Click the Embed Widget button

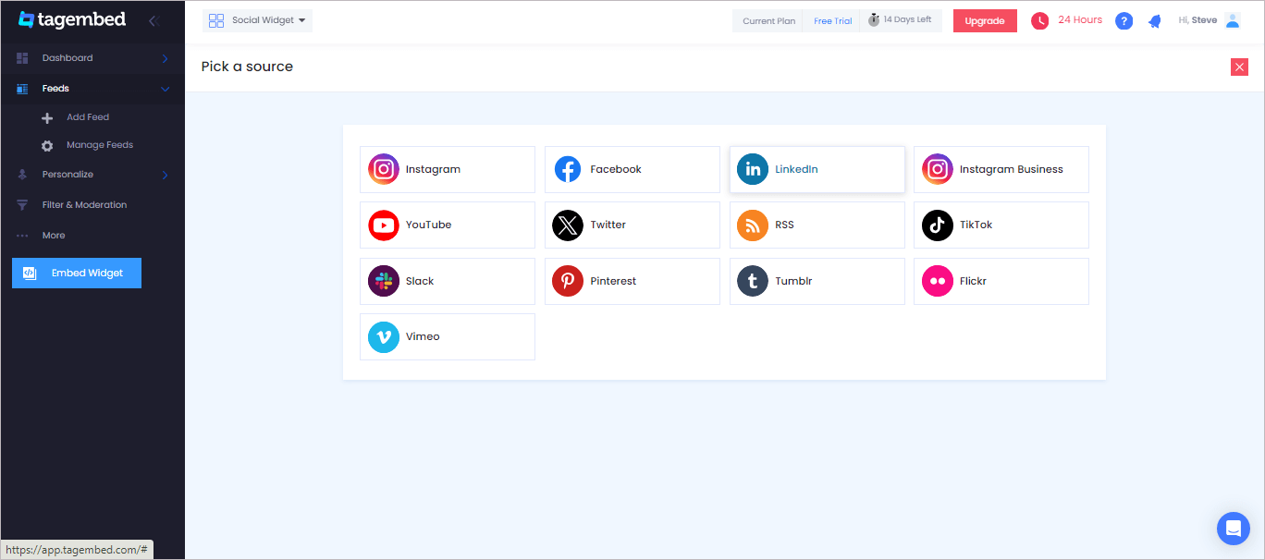77,273
